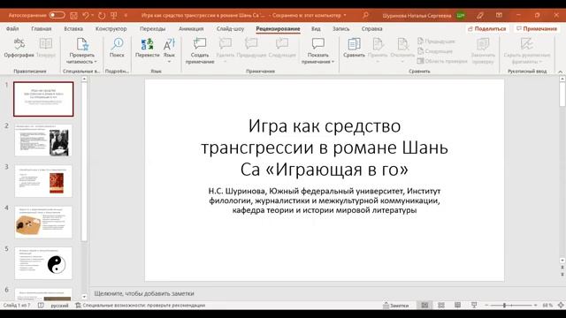Switch to Slide Sorter view icon

click(x=441, y=306)
